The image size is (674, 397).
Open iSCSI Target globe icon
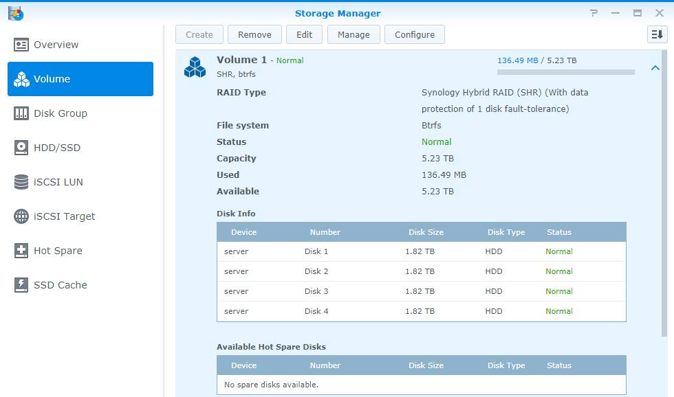tap(21, 216)
